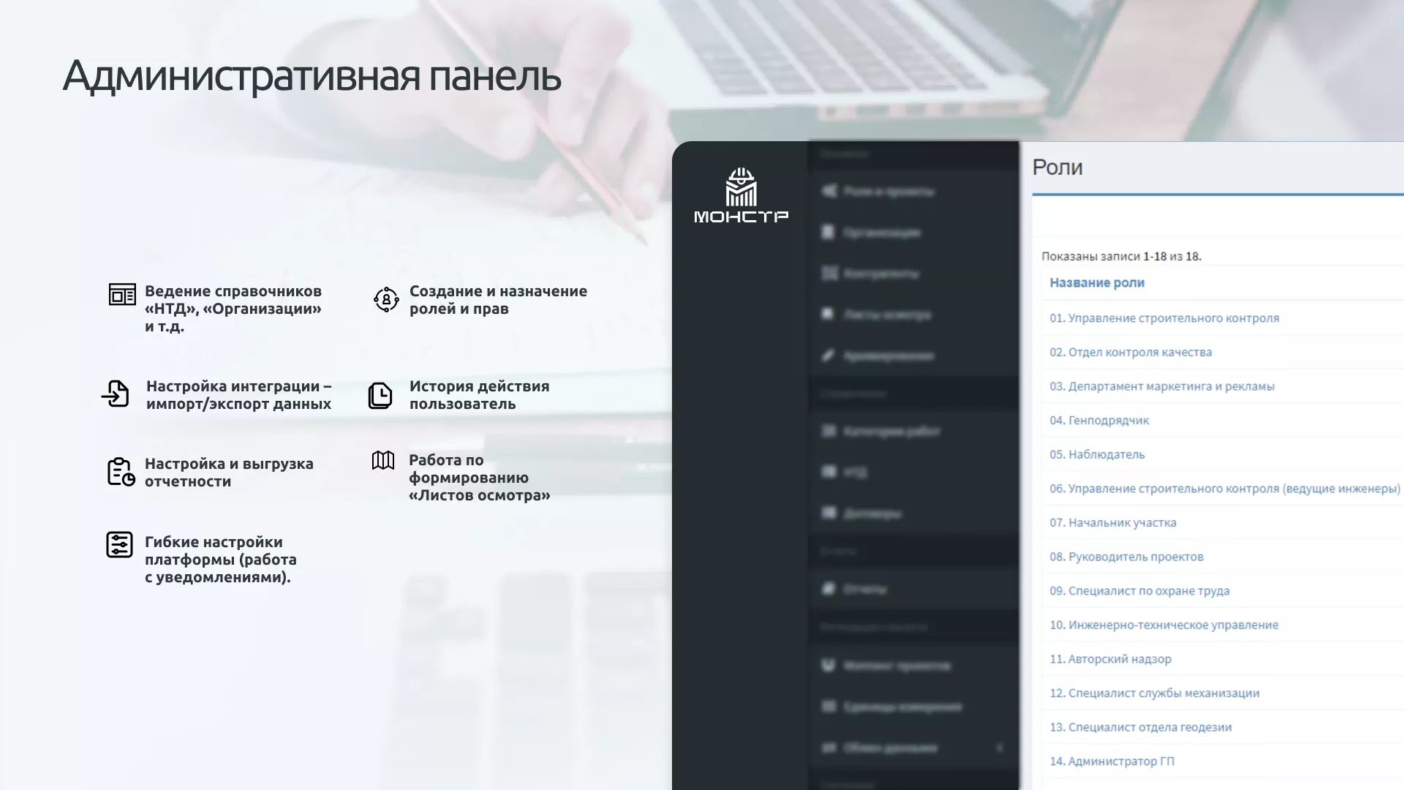Open Маппинг проектов via its icon
The width and height of the screenshot is (1404, 790).
coord(827,666)
